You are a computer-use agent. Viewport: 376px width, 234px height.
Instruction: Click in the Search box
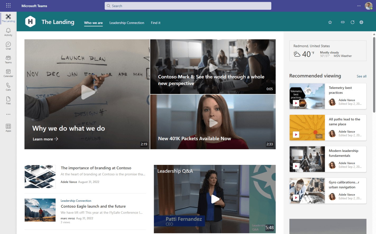188,6
